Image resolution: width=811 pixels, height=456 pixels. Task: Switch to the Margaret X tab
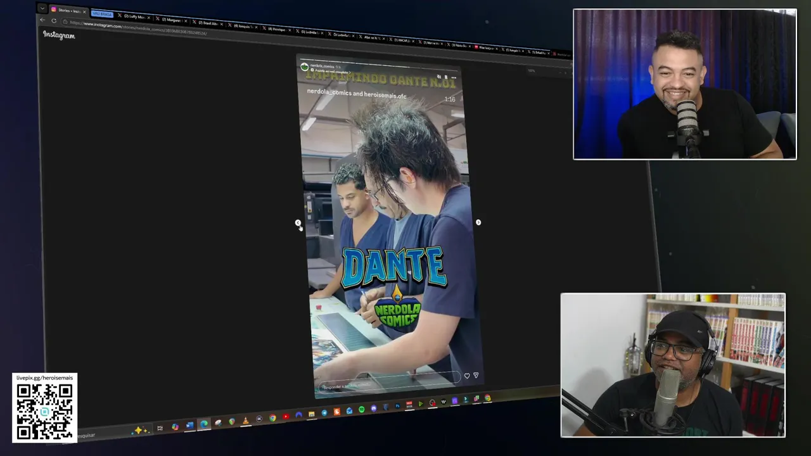(171, 20)
